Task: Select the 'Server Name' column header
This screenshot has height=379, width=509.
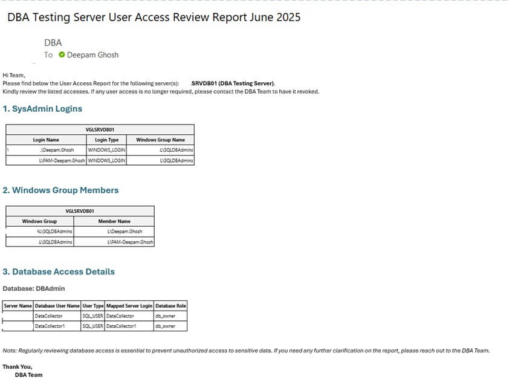Action: click(18, 306)
